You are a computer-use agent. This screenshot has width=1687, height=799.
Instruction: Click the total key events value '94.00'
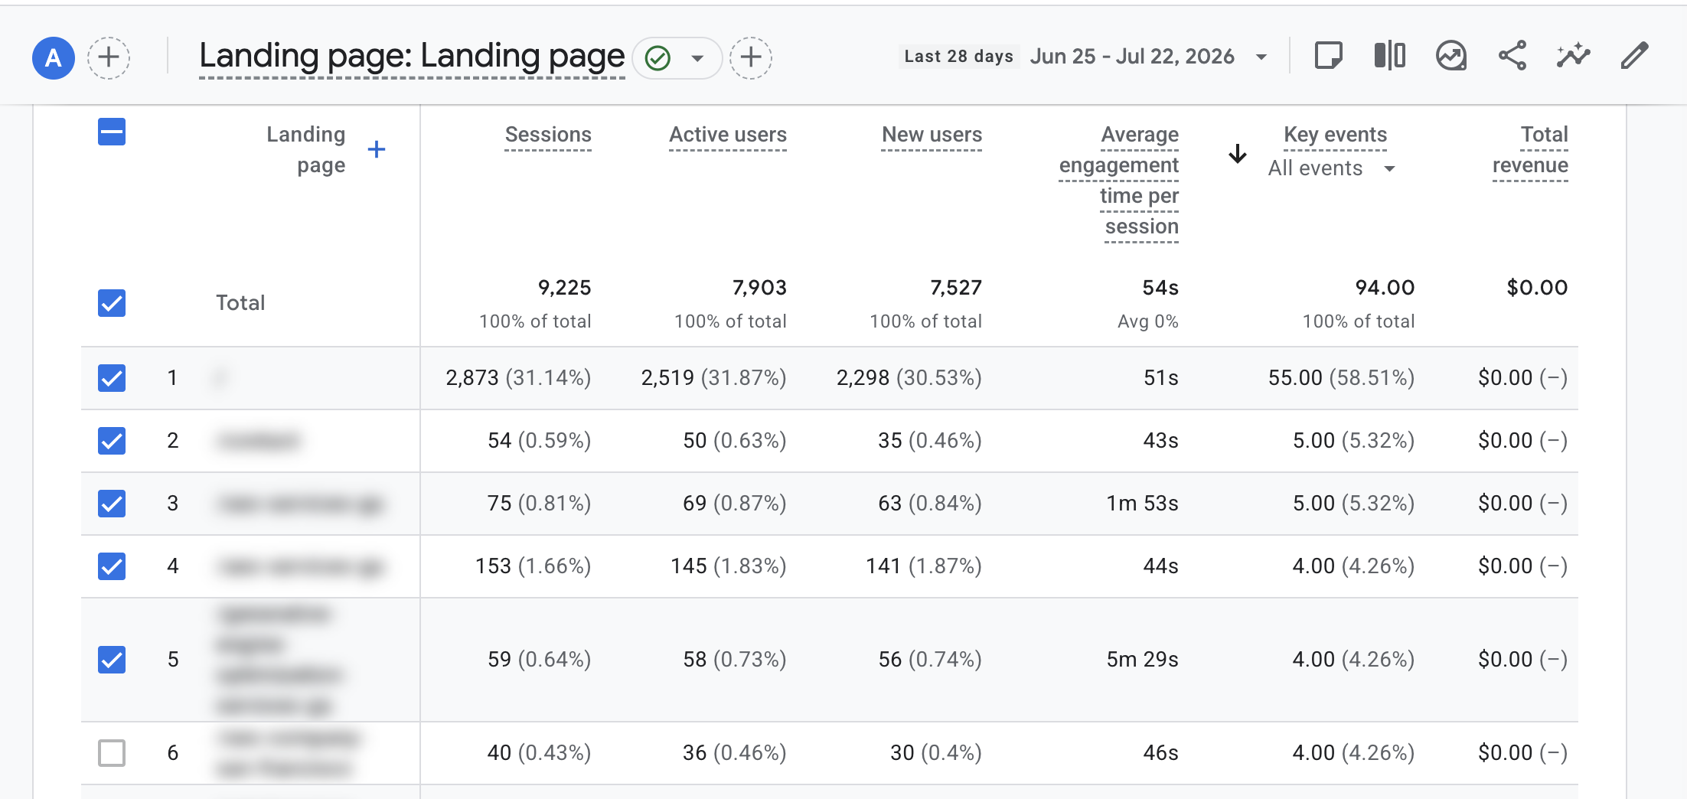click(x=1385, y=288)
